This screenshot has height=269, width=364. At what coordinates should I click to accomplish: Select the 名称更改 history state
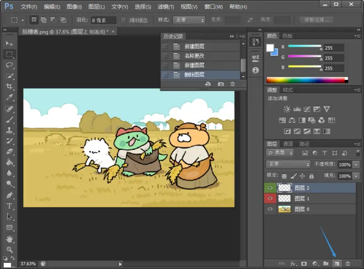click(201, 56)
